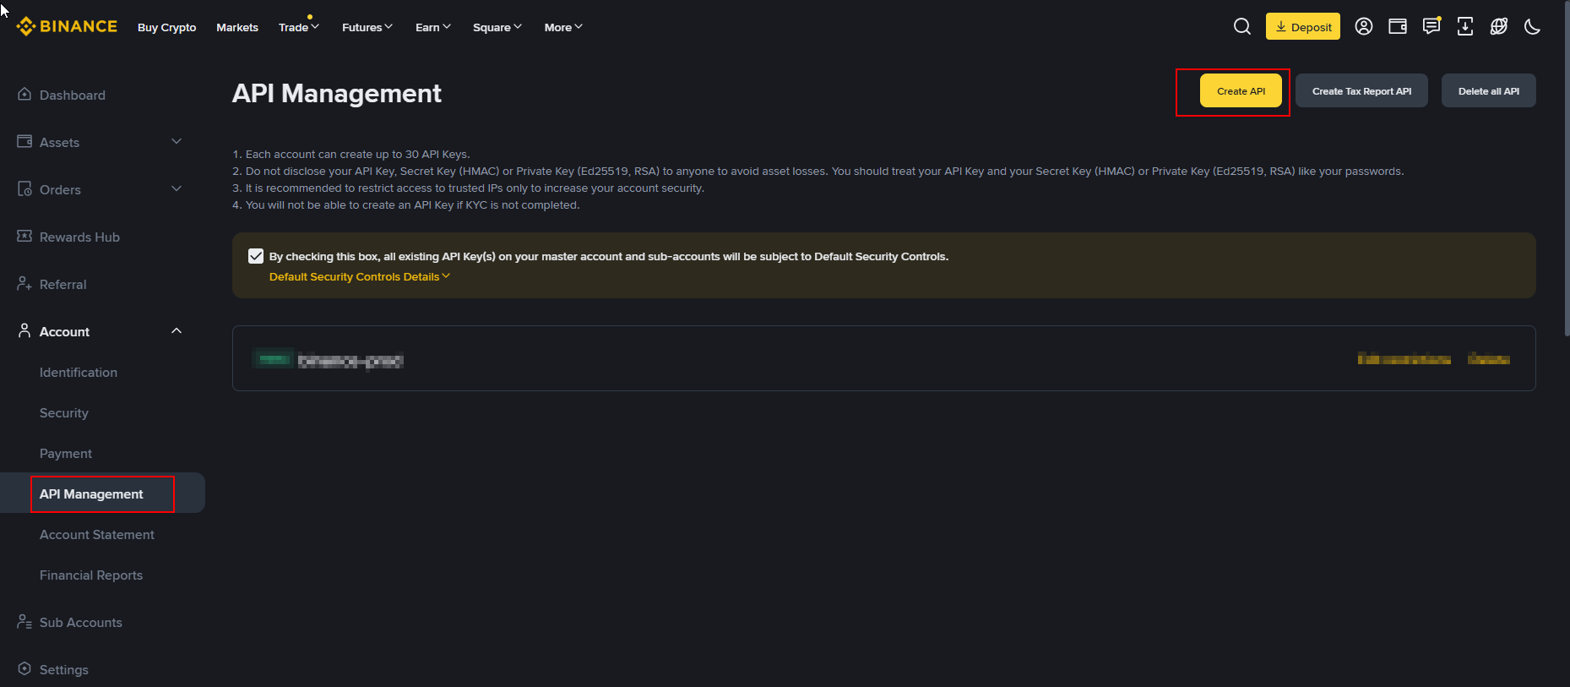Screen dimensions: 1570x687
Task: Select Security in the sidebar
Action: pos(64,413)
